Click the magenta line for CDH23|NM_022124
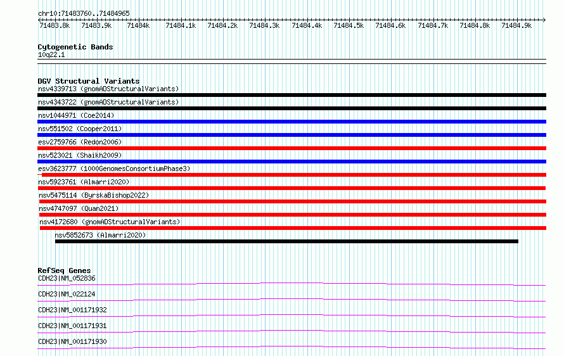The height and width of the screenshot is (356, 564). pyautogui.click(x=292, y=300)
